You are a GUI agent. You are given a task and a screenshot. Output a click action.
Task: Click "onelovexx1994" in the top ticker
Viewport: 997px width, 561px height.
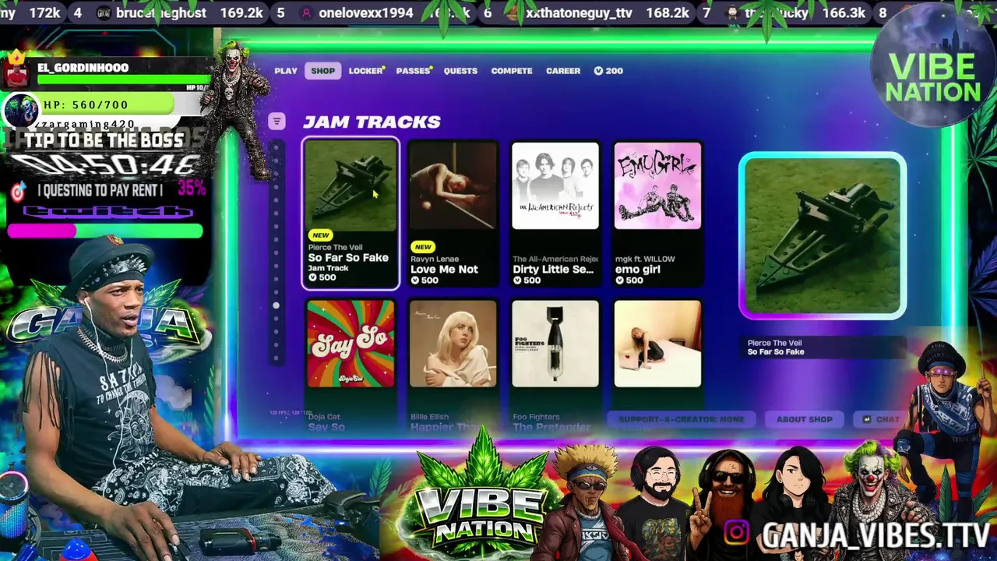coord(366,13)
